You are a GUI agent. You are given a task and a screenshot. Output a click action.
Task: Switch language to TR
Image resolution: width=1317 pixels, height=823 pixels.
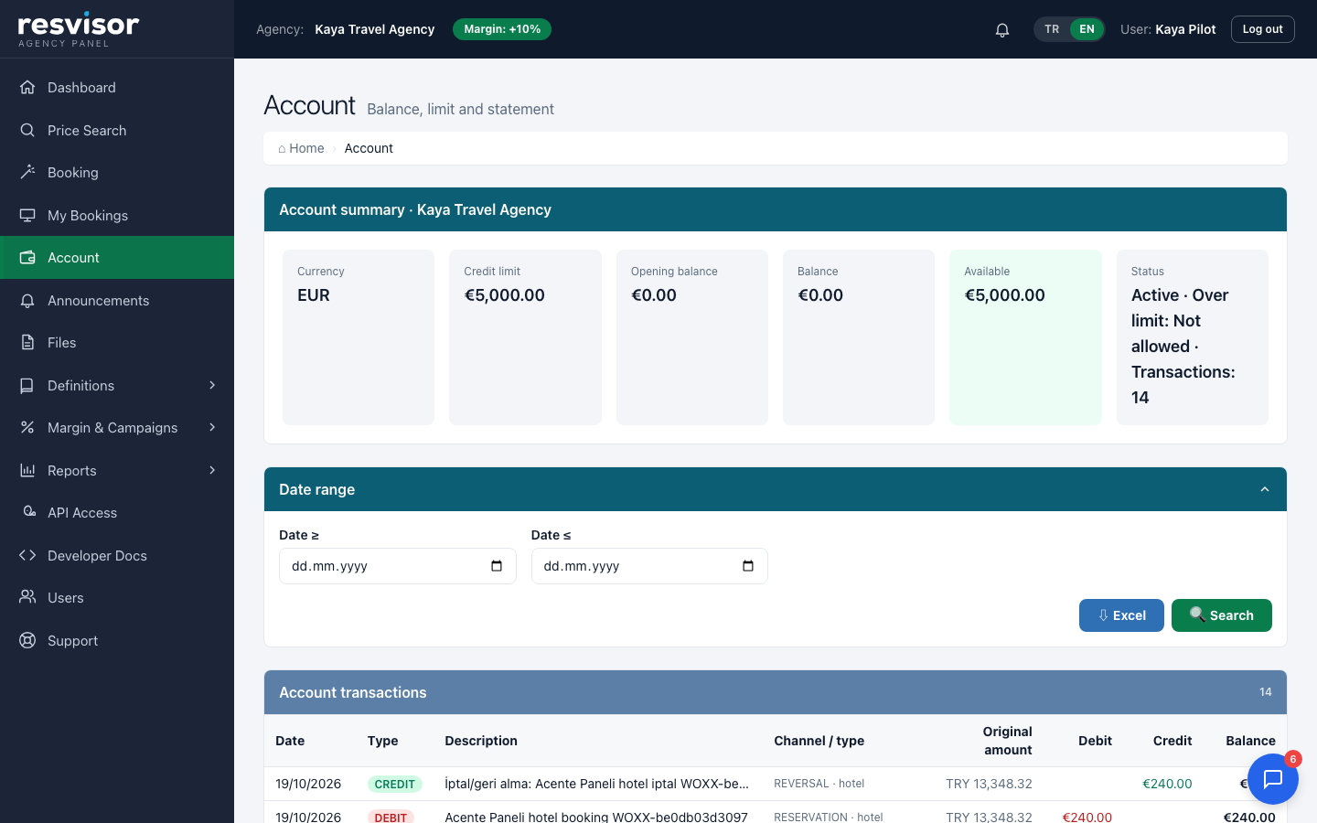click(x=1052, y=29)
